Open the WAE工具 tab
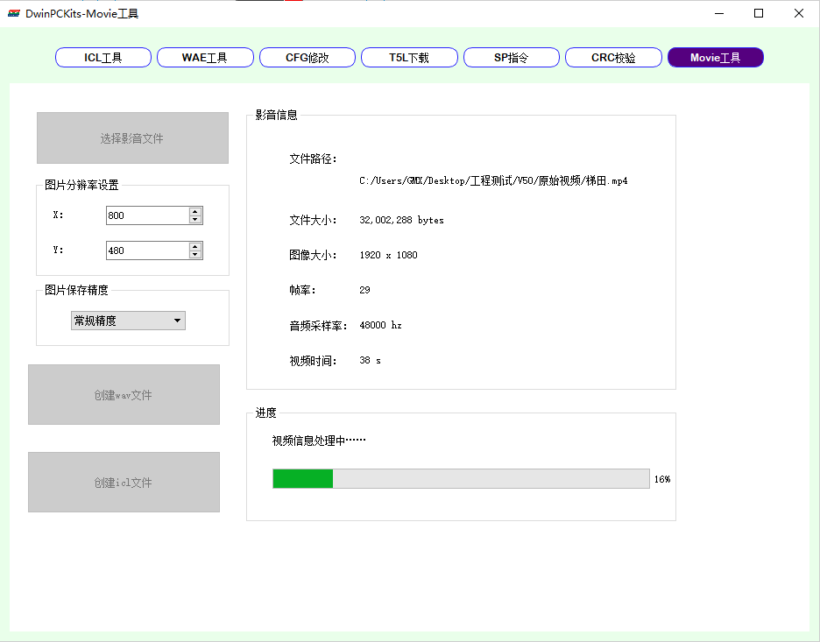Image resolution: width=820 pixels, height=642 pixels. click(204, 57)
